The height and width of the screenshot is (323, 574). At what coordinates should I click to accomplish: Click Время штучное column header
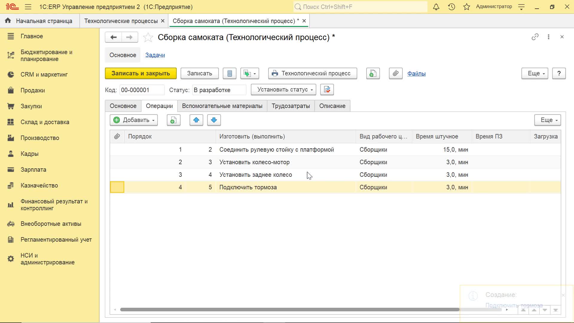click(x=442, y=136)
